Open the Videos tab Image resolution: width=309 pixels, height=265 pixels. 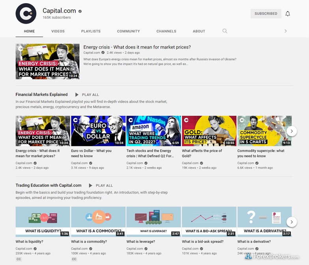[58, 31]
